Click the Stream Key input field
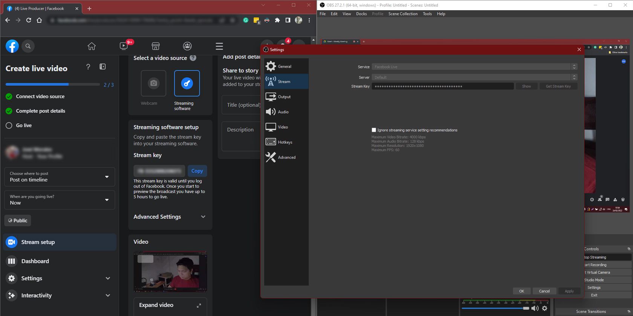This screenshot has height=316, width=633. point(443,87)
